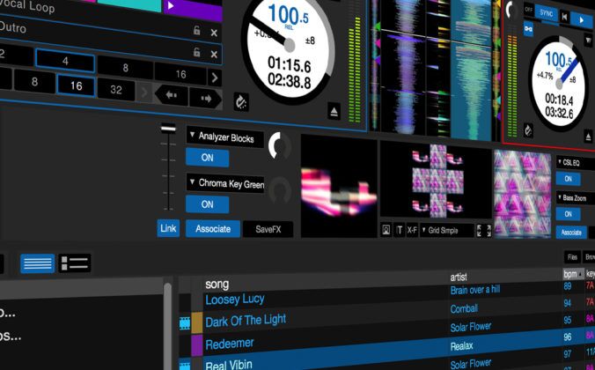
Task: Show more loop sizes with the chevron after 16
Action: (x=215, y=78)
